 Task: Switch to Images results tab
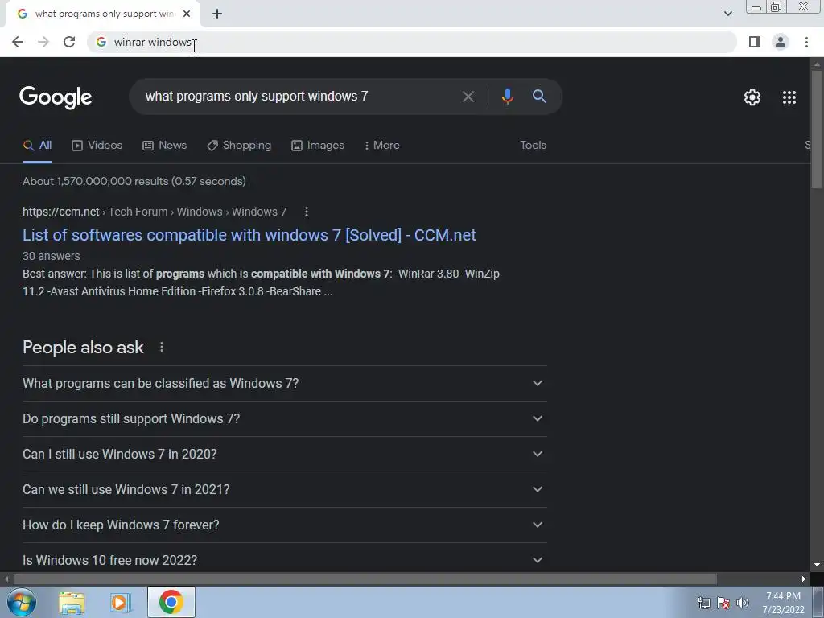318,146
